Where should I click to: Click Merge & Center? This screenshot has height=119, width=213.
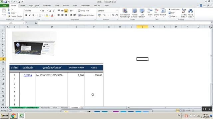tap(86, 15)
